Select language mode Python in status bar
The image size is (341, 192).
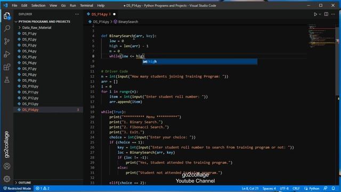pyautogui.click(x=314, y=188)
